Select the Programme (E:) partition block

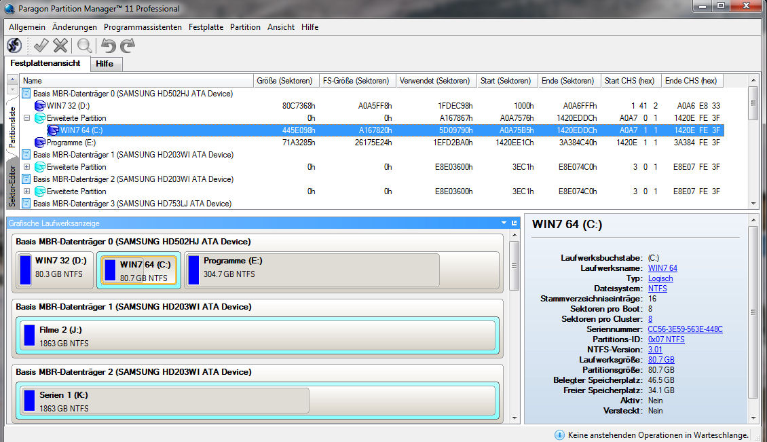coord(341,270)
